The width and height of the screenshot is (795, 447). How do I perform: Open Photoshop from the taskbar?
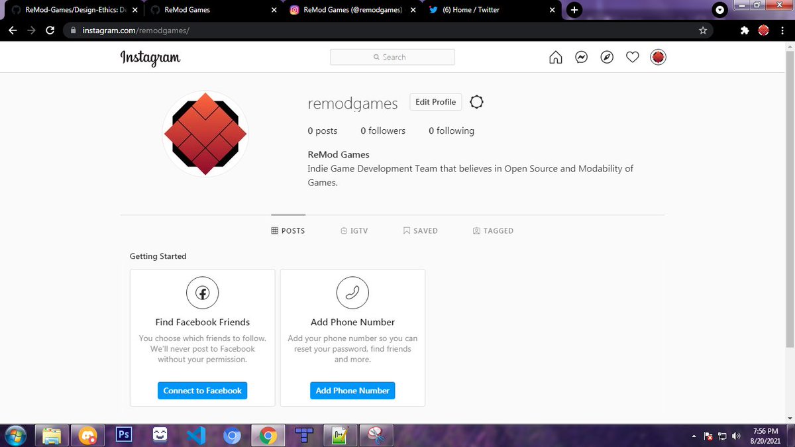tap(124, 435)
